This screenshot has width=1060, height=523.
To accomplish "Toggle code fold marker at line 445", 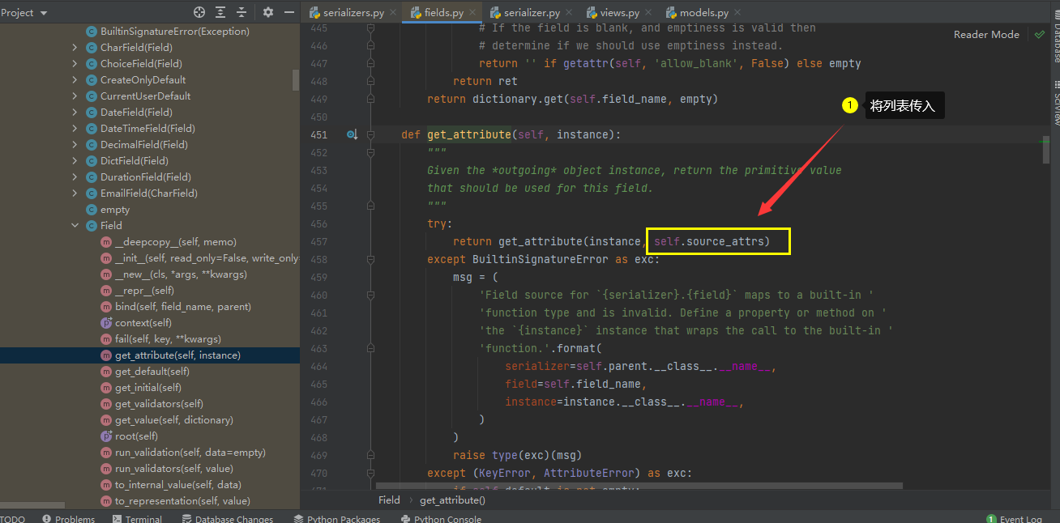I will 371,28.
